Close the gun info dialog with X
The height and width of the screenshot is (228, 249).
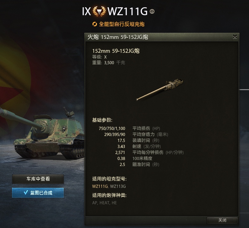(235, 37)
